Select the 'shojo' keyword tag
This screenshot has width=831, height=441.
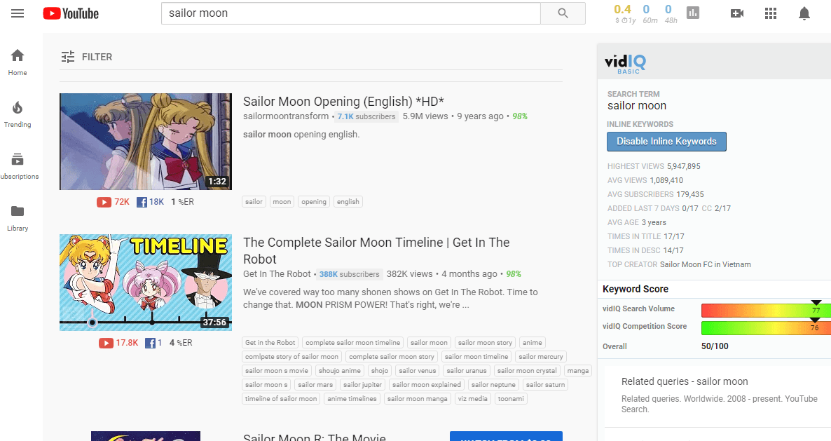click(x=380, y=371)
